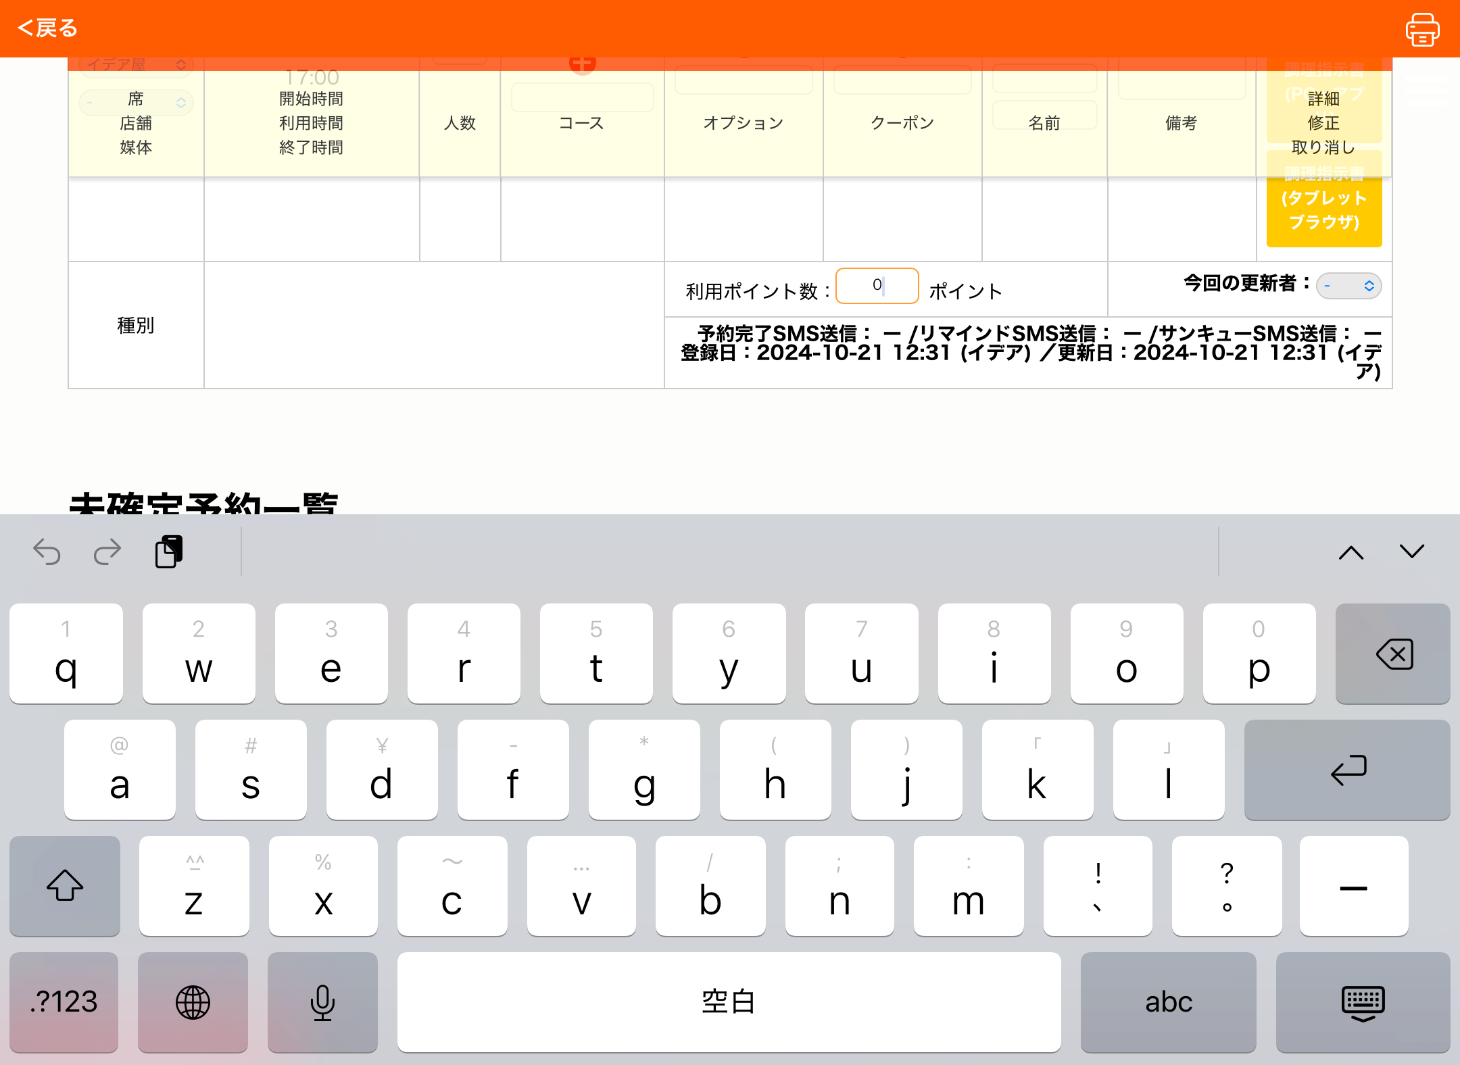Tap the microphone dictation key
Image resolution: width=1460 pixels, height=1065 pixels.
click(322, 1002)
